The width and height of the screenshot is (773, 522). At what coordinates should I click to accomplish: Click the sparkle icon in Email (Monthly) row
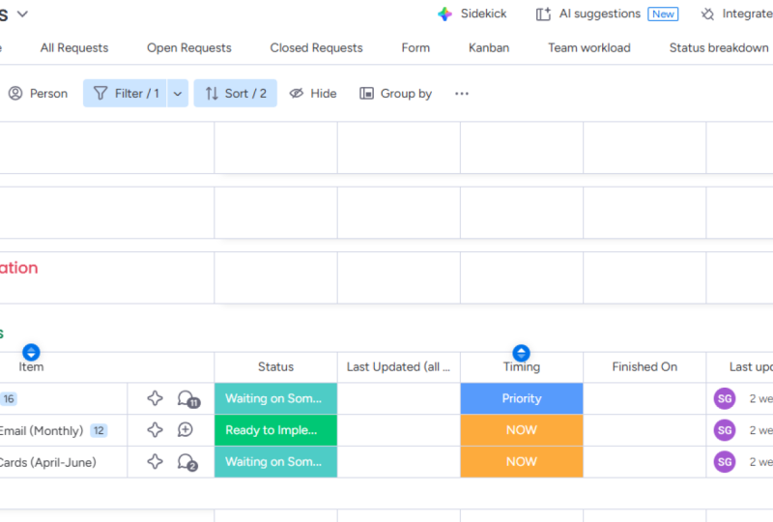pos(155,430)
